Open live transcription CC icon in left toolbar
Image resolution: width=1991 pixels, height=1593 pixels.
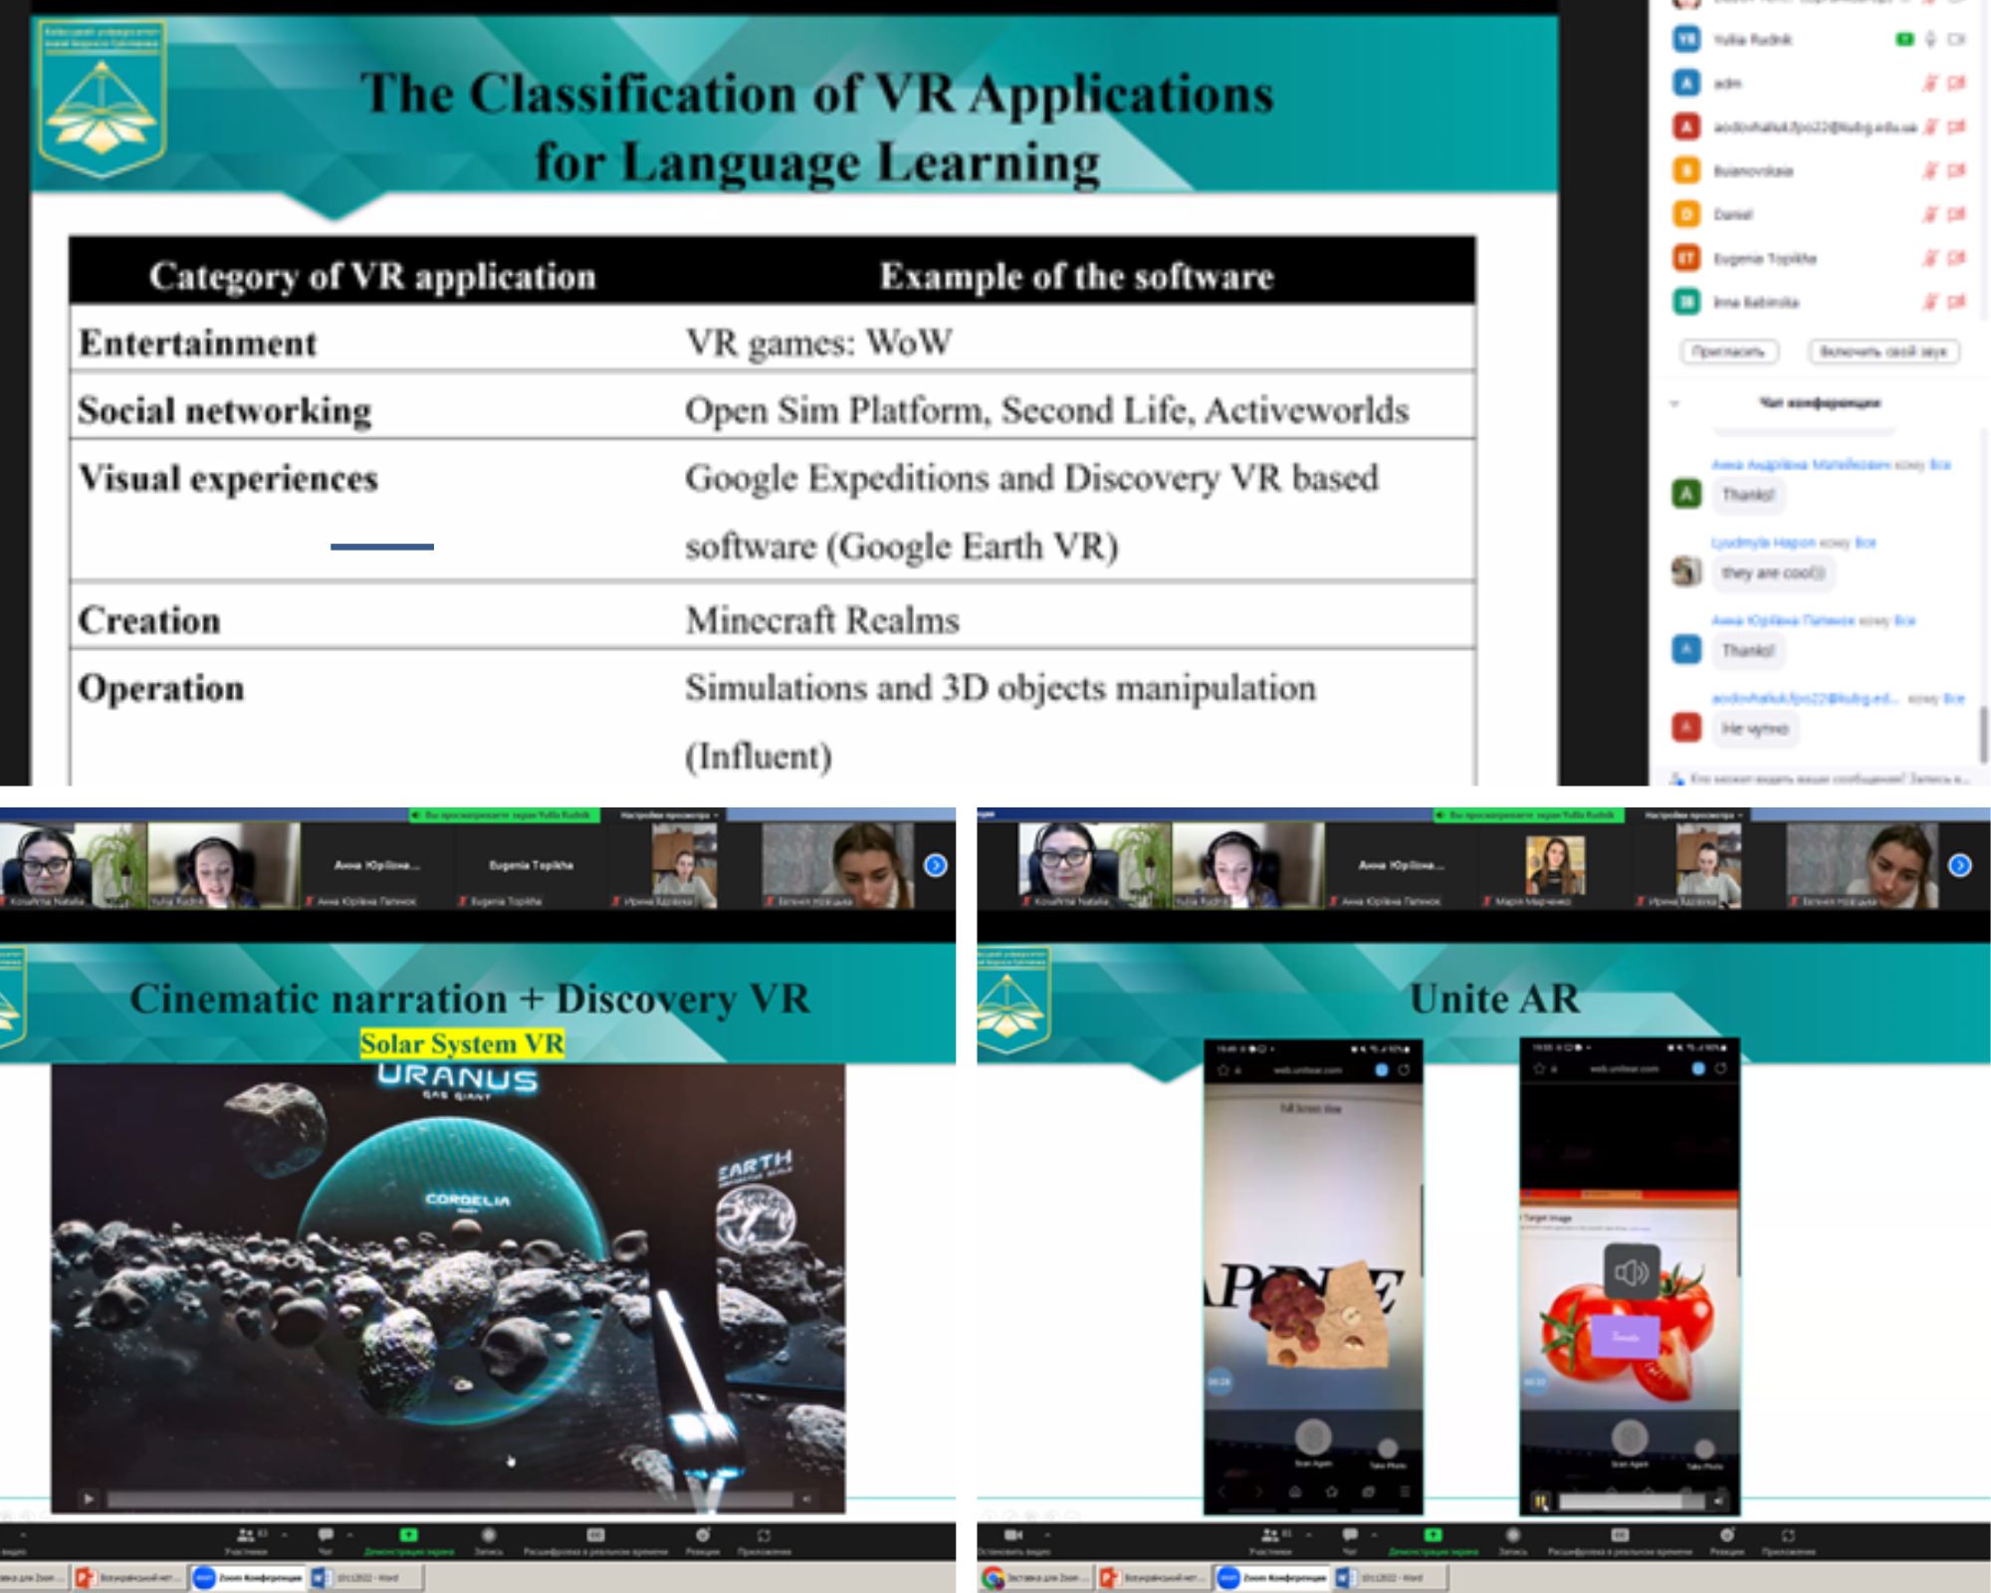click(x=595, y=1535)
